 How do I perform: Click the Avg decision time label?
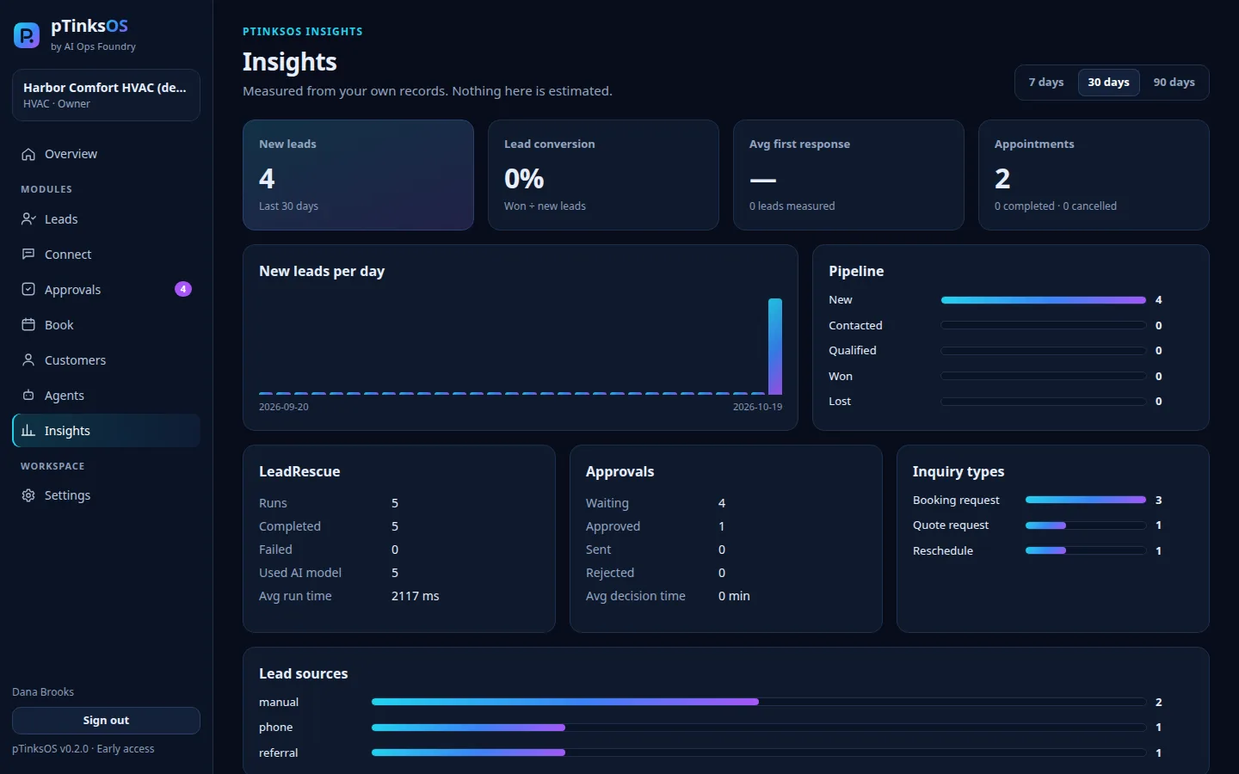636,596
